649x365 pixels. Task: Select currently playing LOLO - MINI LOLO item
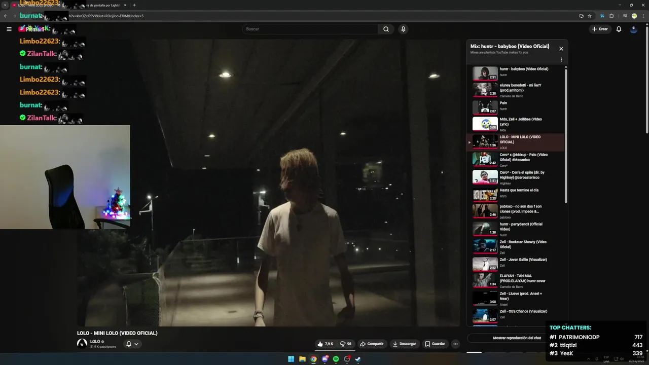tap(515, 142)
